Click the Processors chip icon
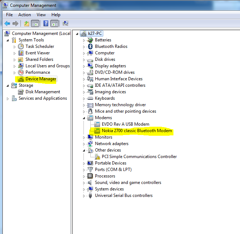 90,176
